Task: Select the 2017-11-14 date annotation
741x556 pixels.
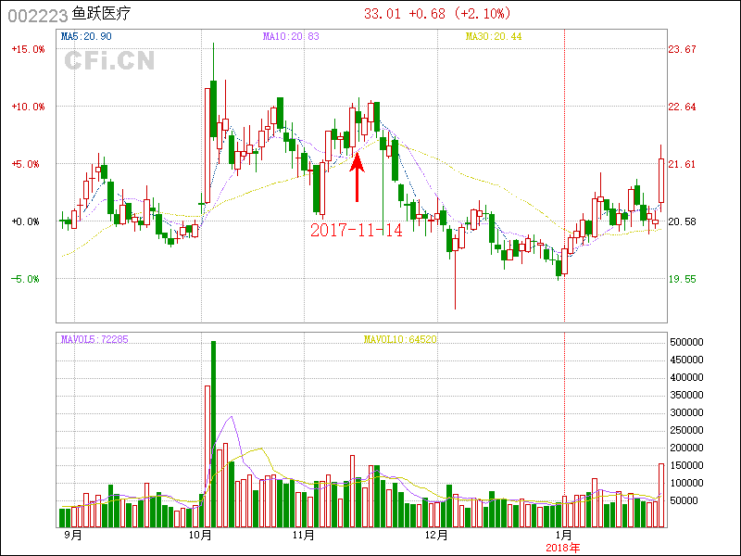Action: 357,230
